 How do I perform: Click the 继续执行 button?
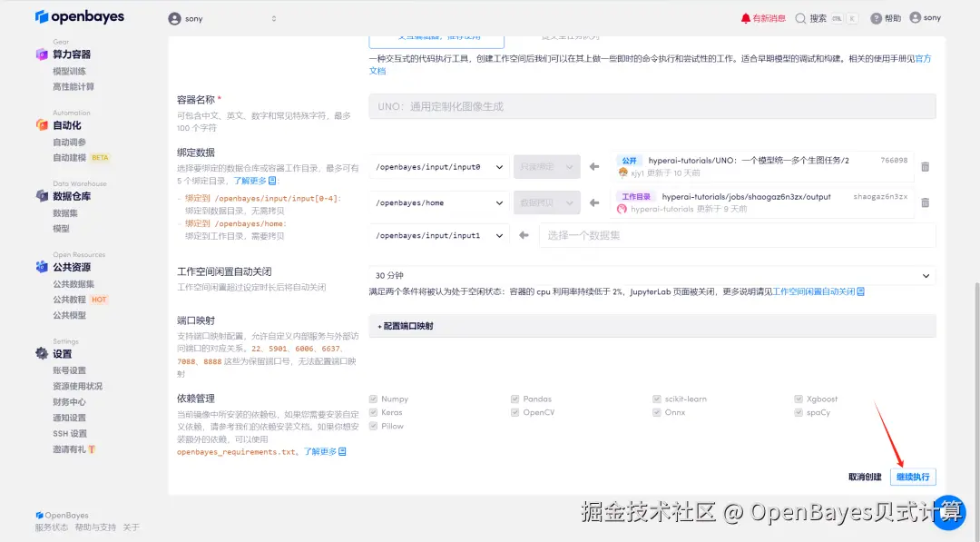[913, 477]
